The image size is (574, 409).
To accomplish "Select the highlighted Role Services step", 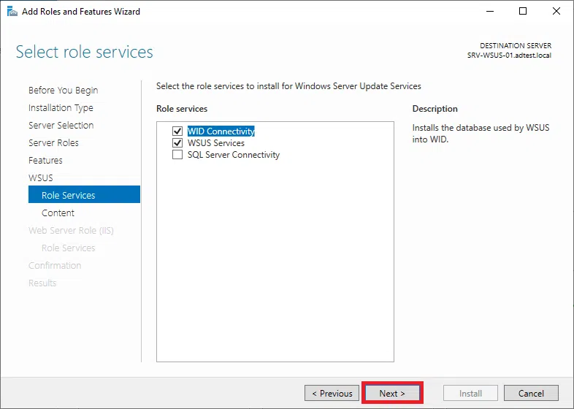I will pyautogui.click(x=69, y=196).
